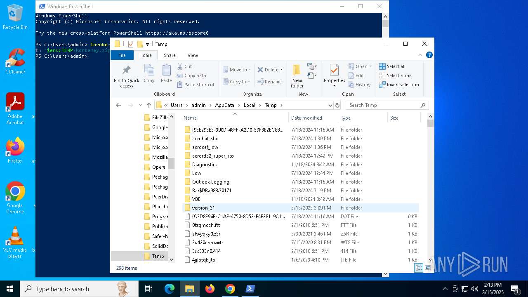Expand Customize Quick Access Toolbar arrow
528x297 pixels.
click(x=147, y=44)
